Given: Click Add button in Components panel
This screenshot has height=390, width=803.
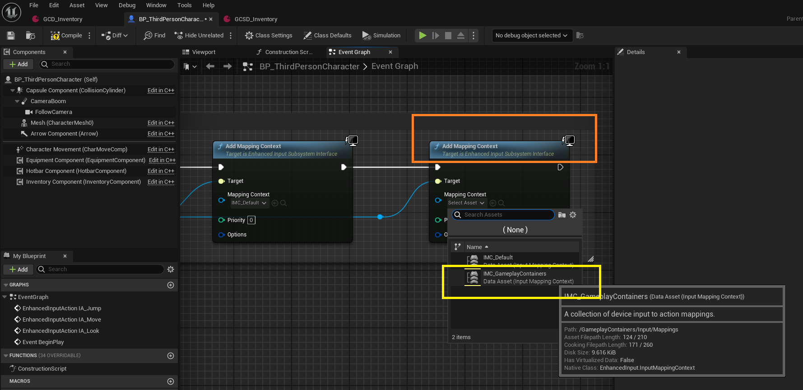Looking at the screenshot, I should click(x=19, y=64).
